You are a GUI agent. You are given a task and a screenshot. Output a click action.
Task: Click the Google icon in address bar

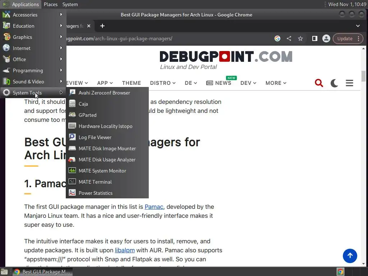tap(277, 38)
